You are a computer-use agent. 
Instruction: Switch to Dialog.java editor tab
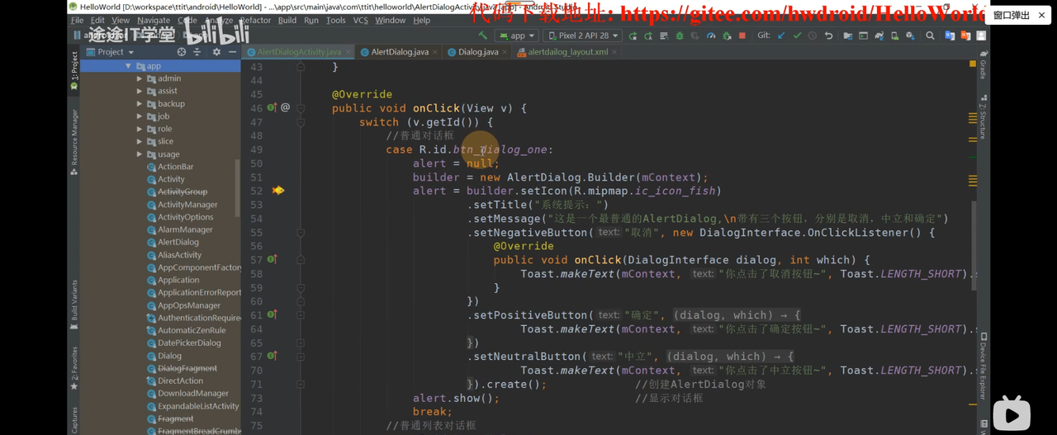click(x=478, y=51)
